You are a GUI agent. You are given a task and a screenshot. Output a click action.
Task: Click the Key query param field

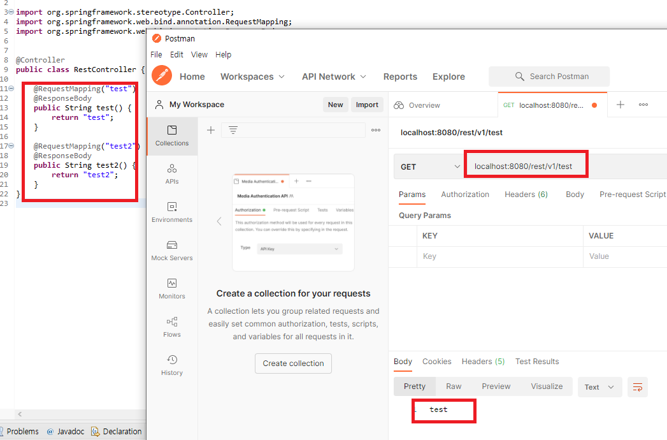tap(500, 256)
